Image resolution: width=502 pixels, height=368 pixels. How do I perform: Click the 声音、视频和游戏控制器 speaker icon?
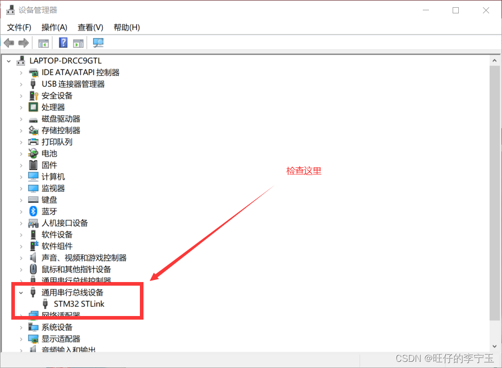(33, 257)
